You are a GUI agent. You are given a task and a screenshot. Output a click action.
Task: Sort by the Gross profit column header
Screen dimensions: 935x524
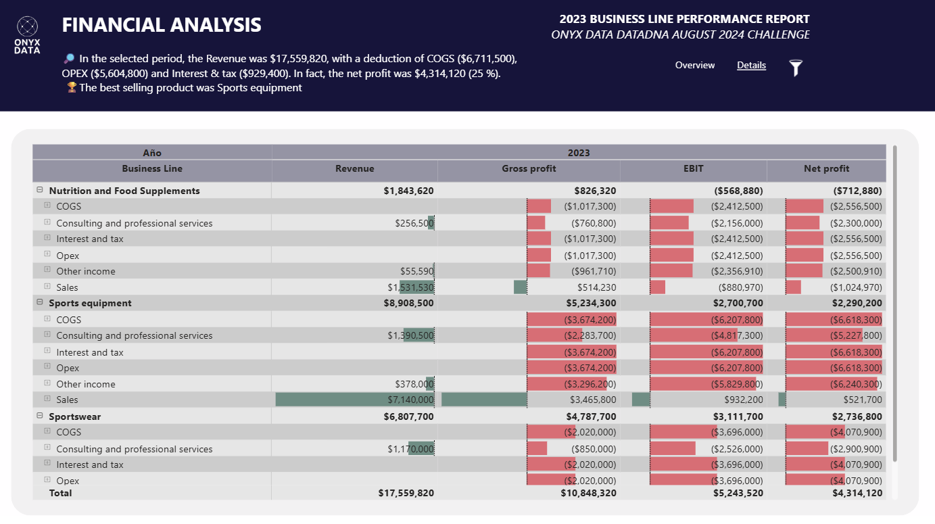(529, 169)
